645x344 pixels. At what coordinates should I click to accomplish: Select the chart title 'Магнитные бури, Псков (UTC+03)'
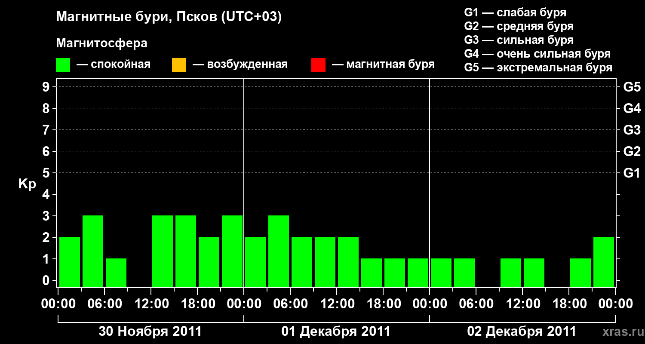(x=169, y=17)
